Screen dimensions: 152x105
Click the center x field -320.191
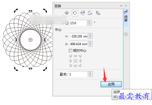(79, 36)
